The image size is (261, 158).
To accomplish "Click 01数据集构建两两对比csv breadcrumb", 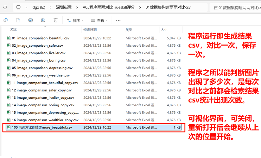I will click(x=168, y=8).
